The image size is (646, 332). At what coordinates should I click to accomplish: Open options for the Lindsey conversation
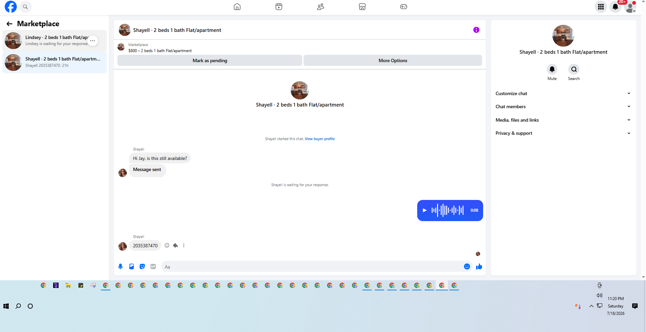coord(93,41)
